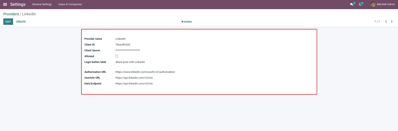The image size is (398, 131).
Task: Click the Edit button
Action: click(8, 22)
